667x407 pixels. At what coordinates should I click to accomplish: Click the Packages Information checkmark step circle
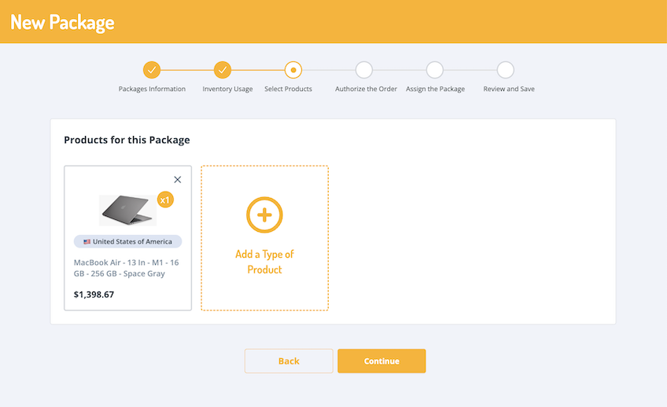(x=152, y=70)
